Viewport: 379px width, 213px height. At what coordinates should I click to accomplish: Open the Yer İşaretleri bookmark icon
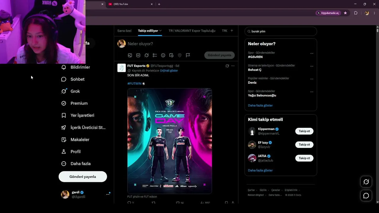64,115
